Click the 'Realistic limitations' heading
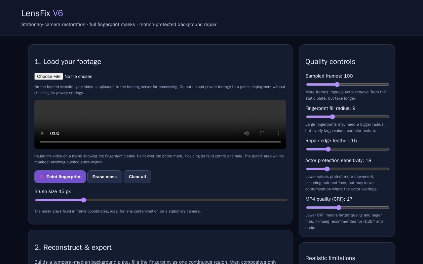 click(330, 258)
